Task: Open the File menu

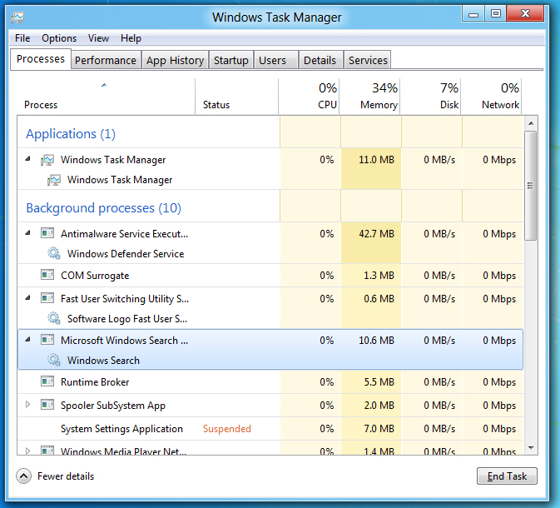Action: coord(22,38)
